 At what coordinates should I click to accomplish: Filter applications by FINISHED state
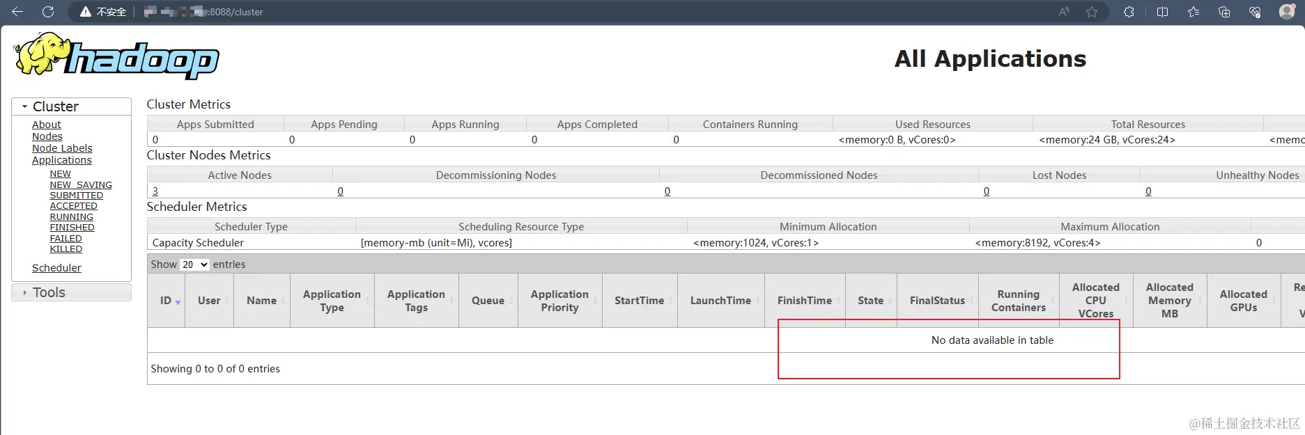(72, 228)
